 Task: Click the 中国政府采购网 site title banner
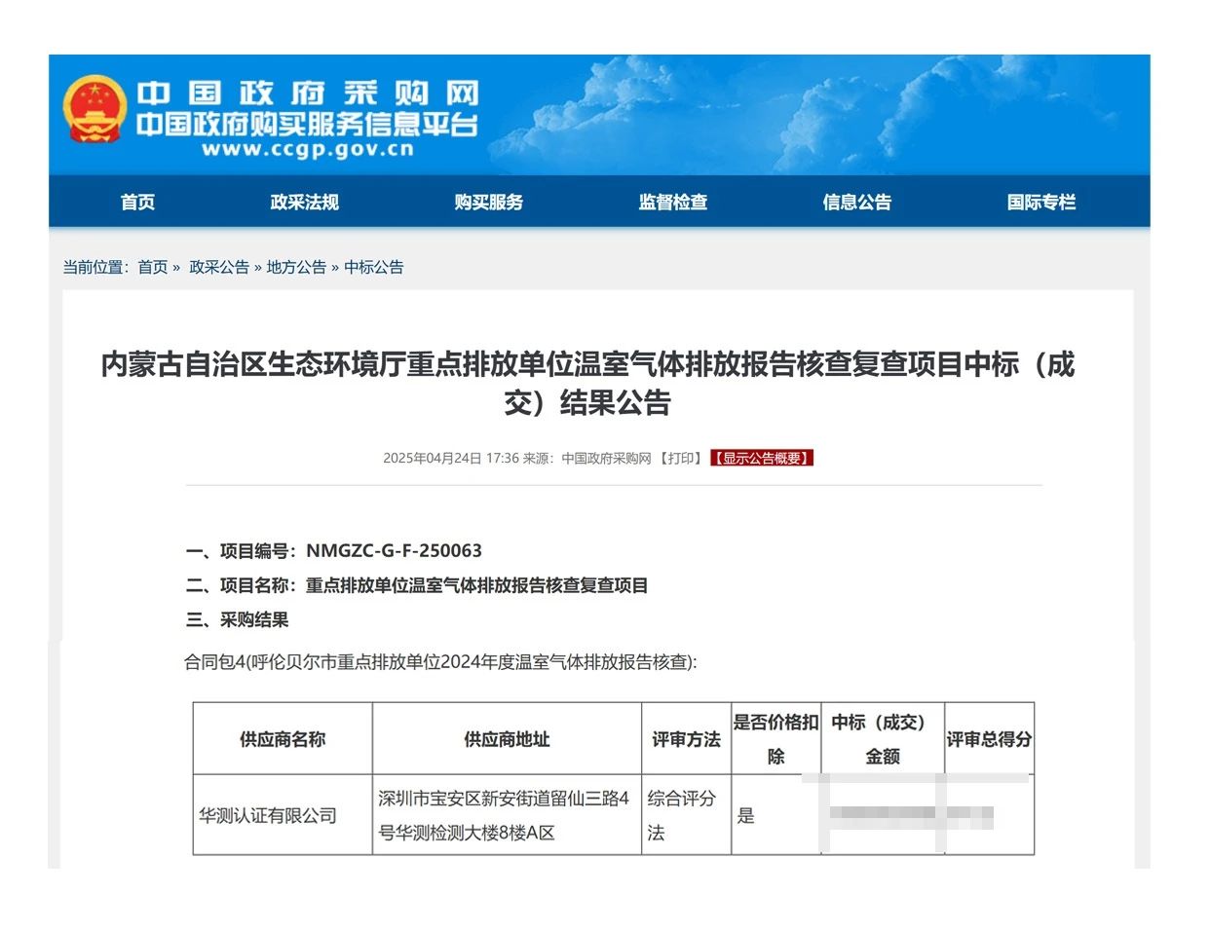tap(307, 94)
